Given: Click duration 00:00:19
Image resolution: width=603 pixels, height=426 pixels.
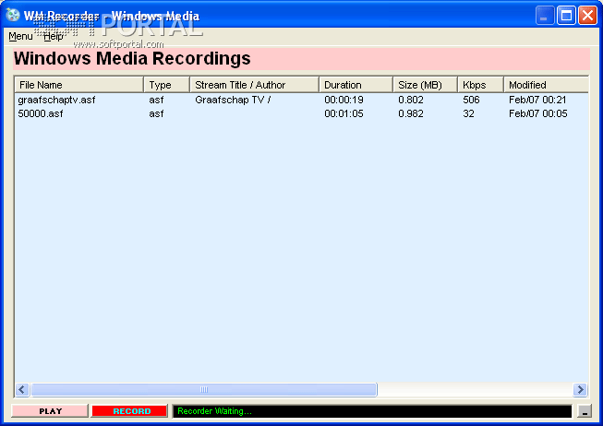Looking at the screenshot, I should tap(344, 100).
